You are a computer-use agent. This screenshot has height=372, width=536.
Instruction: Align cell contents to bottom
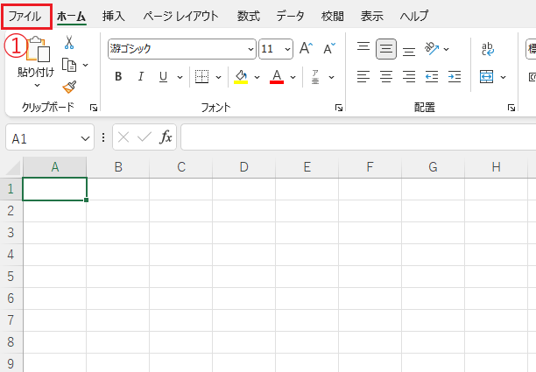(x=409, y=52)
